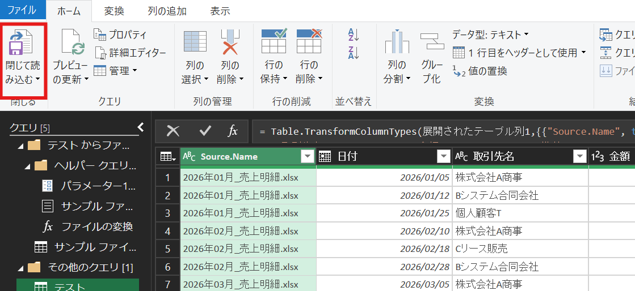Sort ascending with the A-Z icon
Viewport: 635px width, 291px height.
354,35
